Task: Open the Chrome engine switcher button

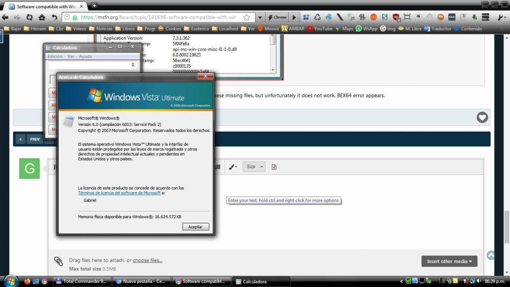Action: pyautogui.click(x=277, y=17)
